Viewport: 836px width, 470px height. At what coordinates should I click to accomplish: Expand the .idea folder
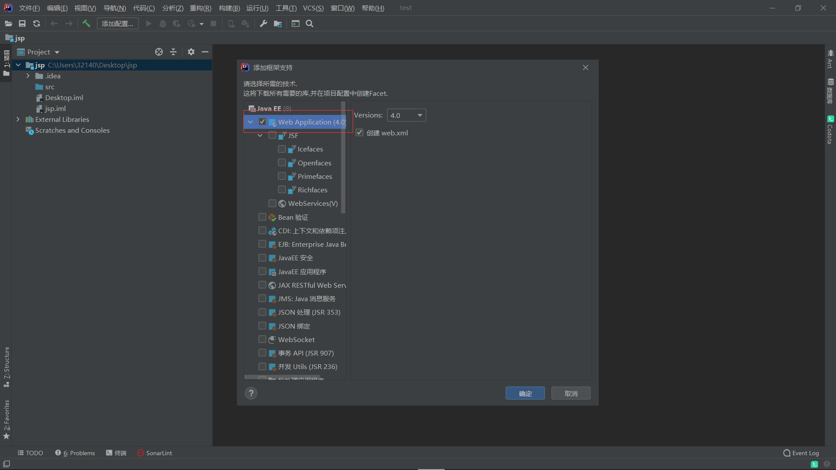[x=28, y=76]
